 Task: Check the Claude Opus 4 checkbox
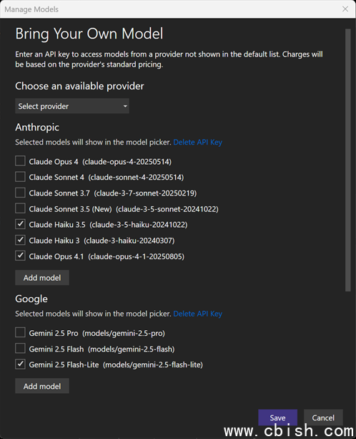click(20, 161)
